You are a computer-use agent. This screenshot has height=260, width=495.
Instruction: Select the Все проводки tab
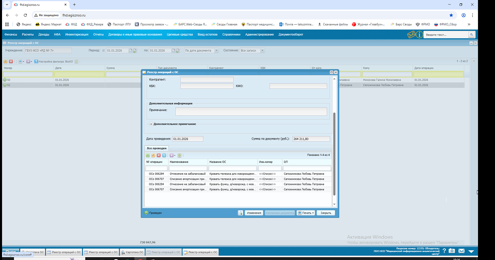[156, 148]
